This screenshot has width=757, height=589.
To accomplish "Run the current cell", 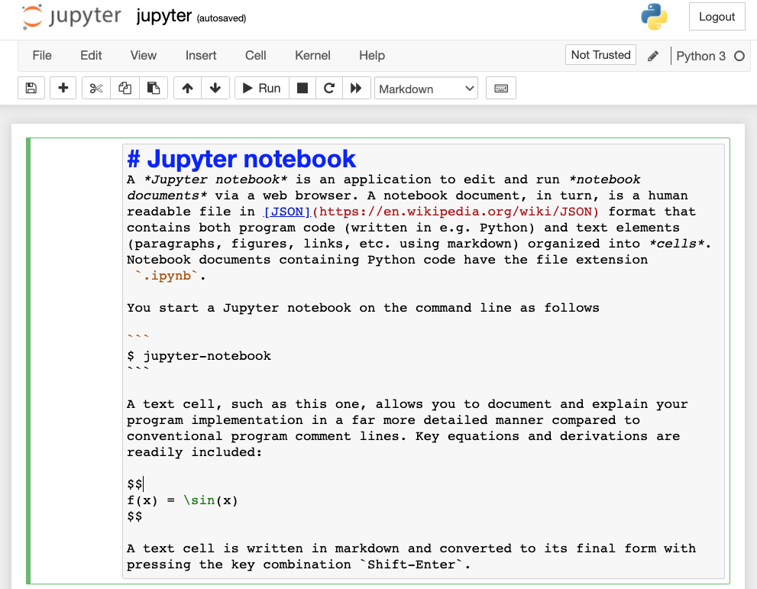I will coord(262,88).
